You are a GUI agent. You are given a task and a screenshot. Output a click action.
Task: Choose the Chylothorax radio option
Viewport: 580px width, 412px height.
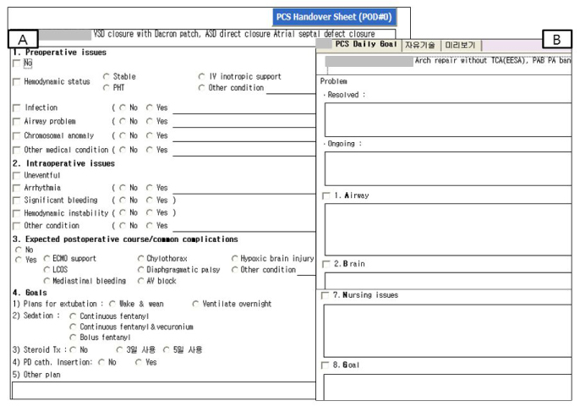pyautogui.click(x=141, y=258)
